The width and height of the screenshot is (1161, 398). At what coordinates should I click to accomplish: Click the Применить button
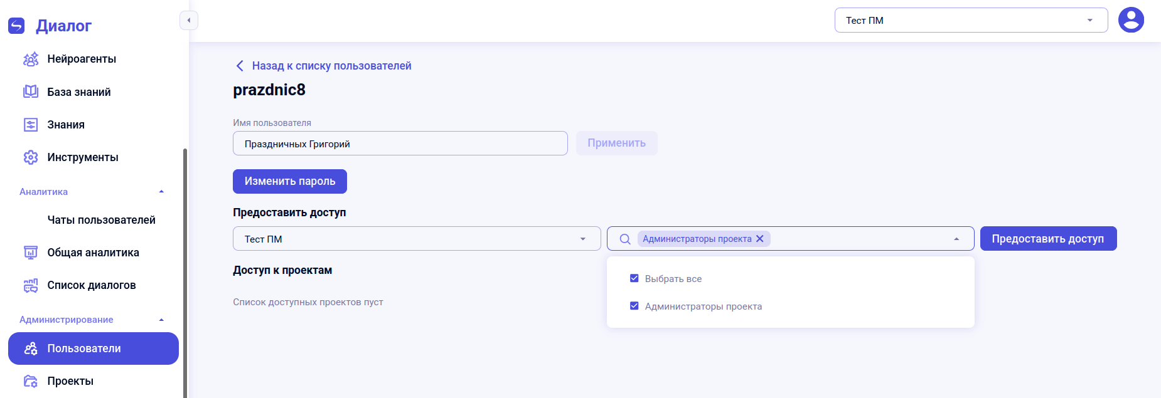tap(616, 143)
